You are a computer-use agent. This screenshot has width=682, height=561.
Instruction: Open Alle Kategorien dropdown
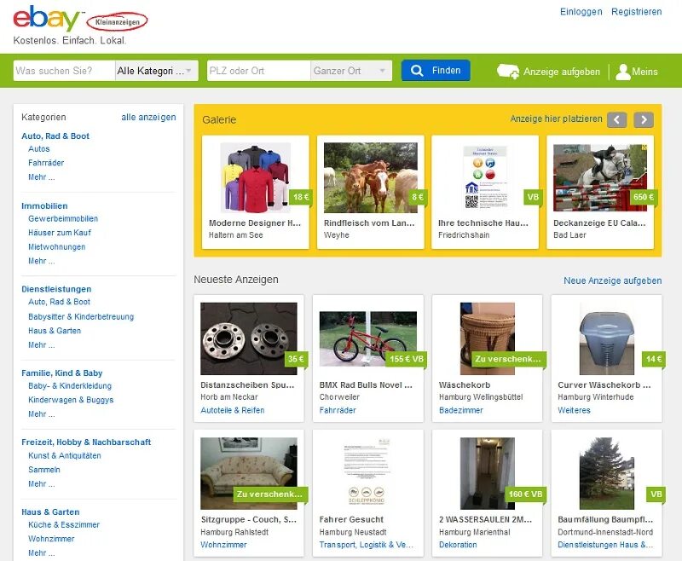click(x=157, y=71)
